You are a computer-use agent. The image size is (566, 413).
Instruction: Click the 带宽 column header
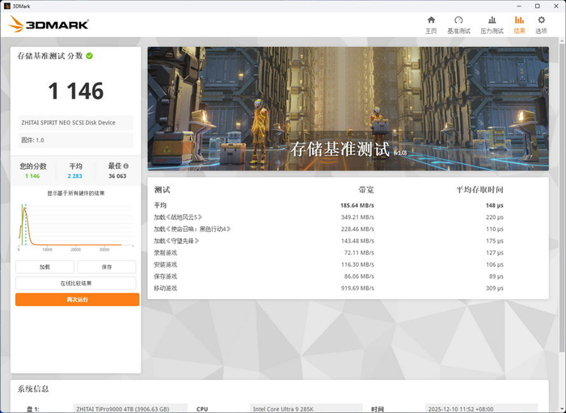(x=366, y=190)
